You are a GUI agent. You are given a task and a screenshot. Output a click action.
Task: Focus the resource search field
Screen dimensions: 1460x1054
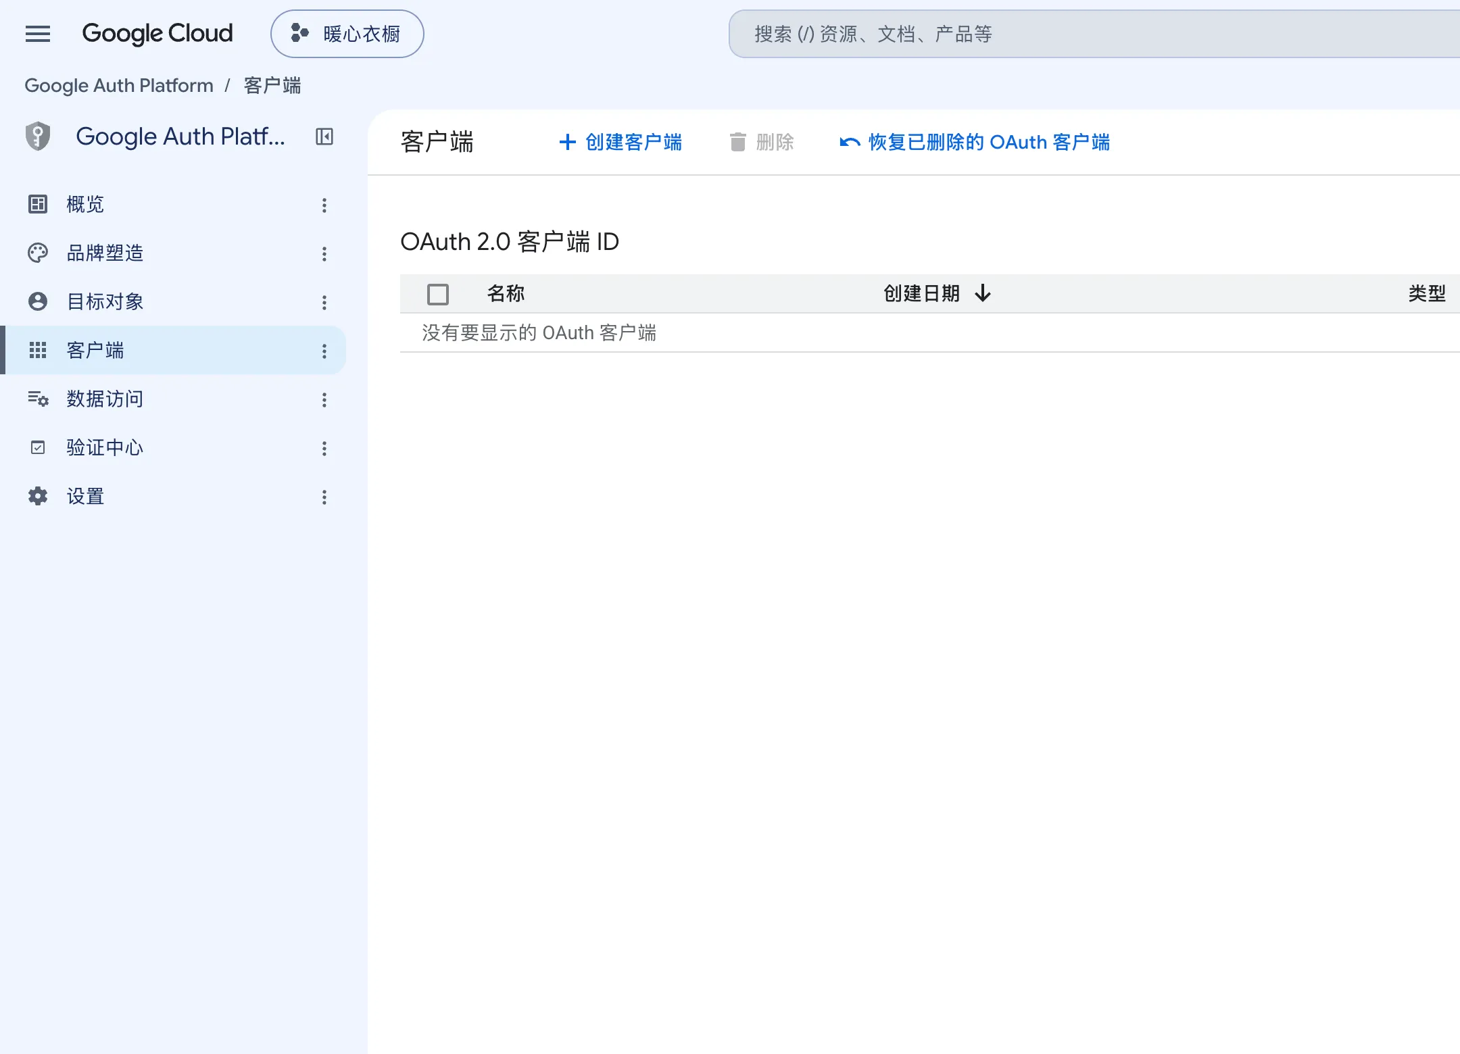click(x=1095, y=34)
